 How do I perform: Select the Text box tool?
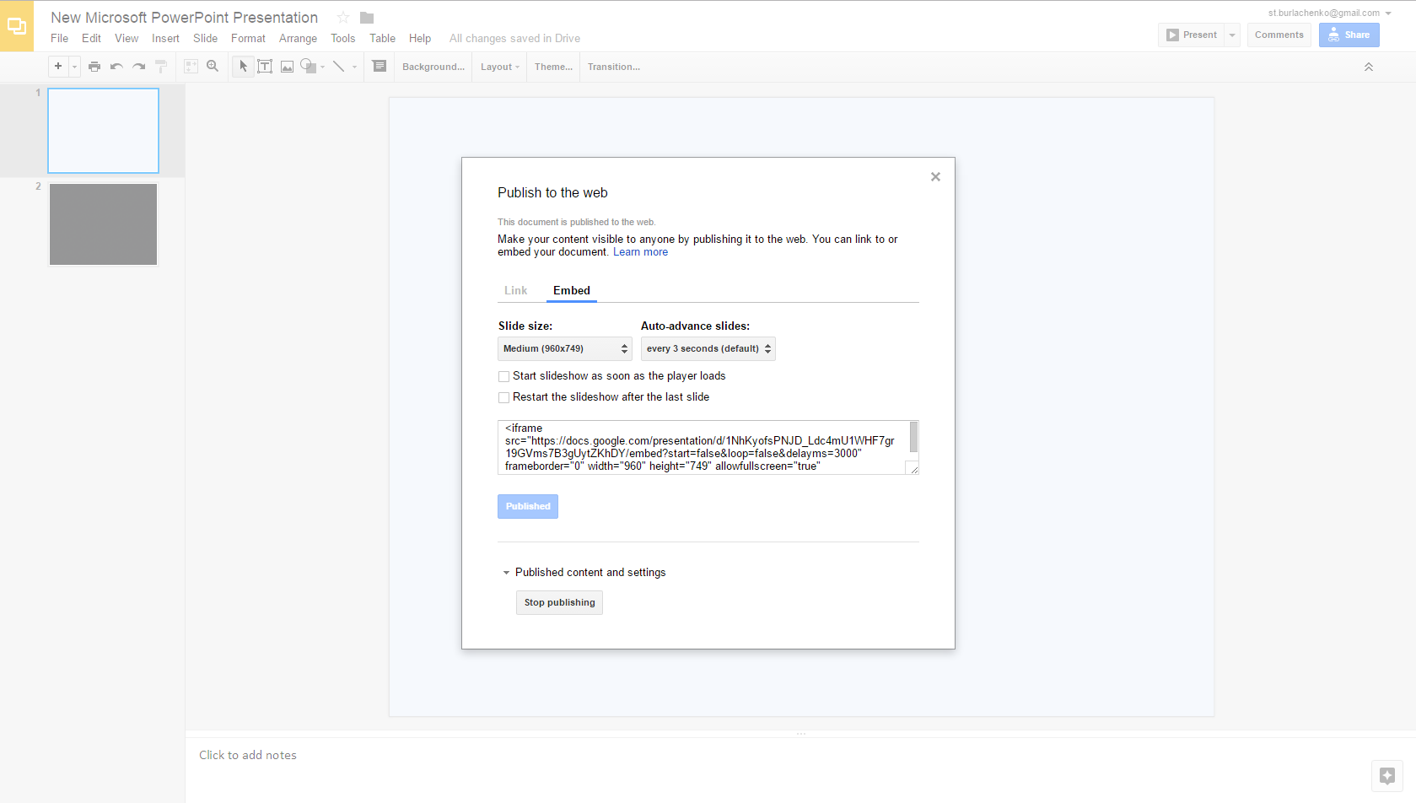[265, 67]
